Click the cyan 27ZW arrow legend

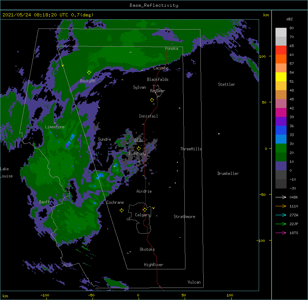coord(281,215)
